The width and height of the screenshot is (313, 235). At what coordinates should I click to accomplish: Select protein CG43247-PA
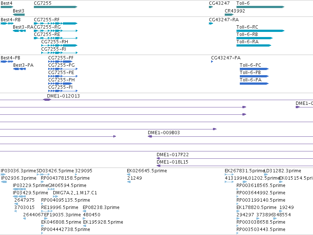[212, 62]
